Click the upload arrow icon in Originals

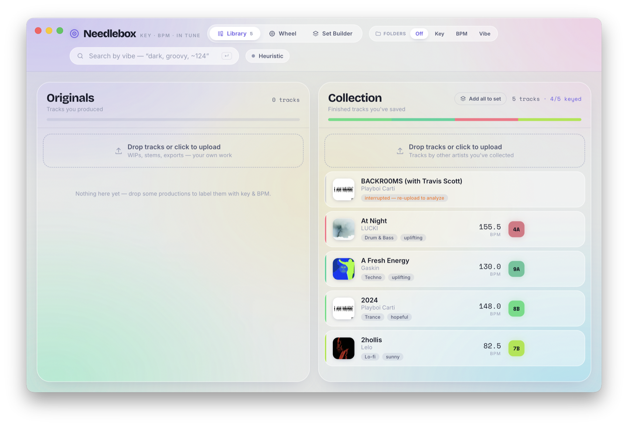(x=118, y=151)
